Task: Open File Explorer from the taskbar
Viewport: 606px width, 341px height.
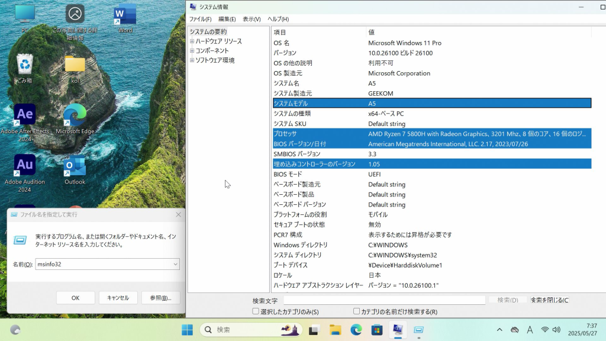Action: [x=335, y=330]
